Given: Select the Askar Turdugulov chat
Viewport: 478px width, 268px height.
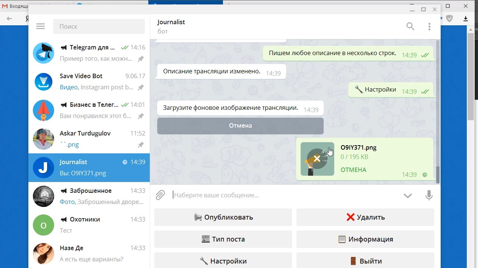Looking at the screenshot, I should [89, 139].
